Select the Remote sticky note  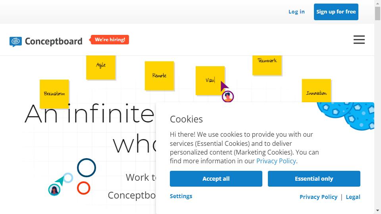[160, 76]
